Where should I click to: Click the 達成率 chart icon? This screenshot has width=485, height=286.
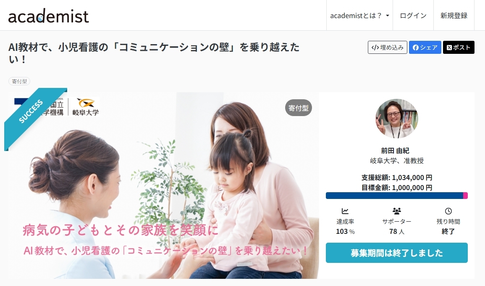tap(345, 211)
